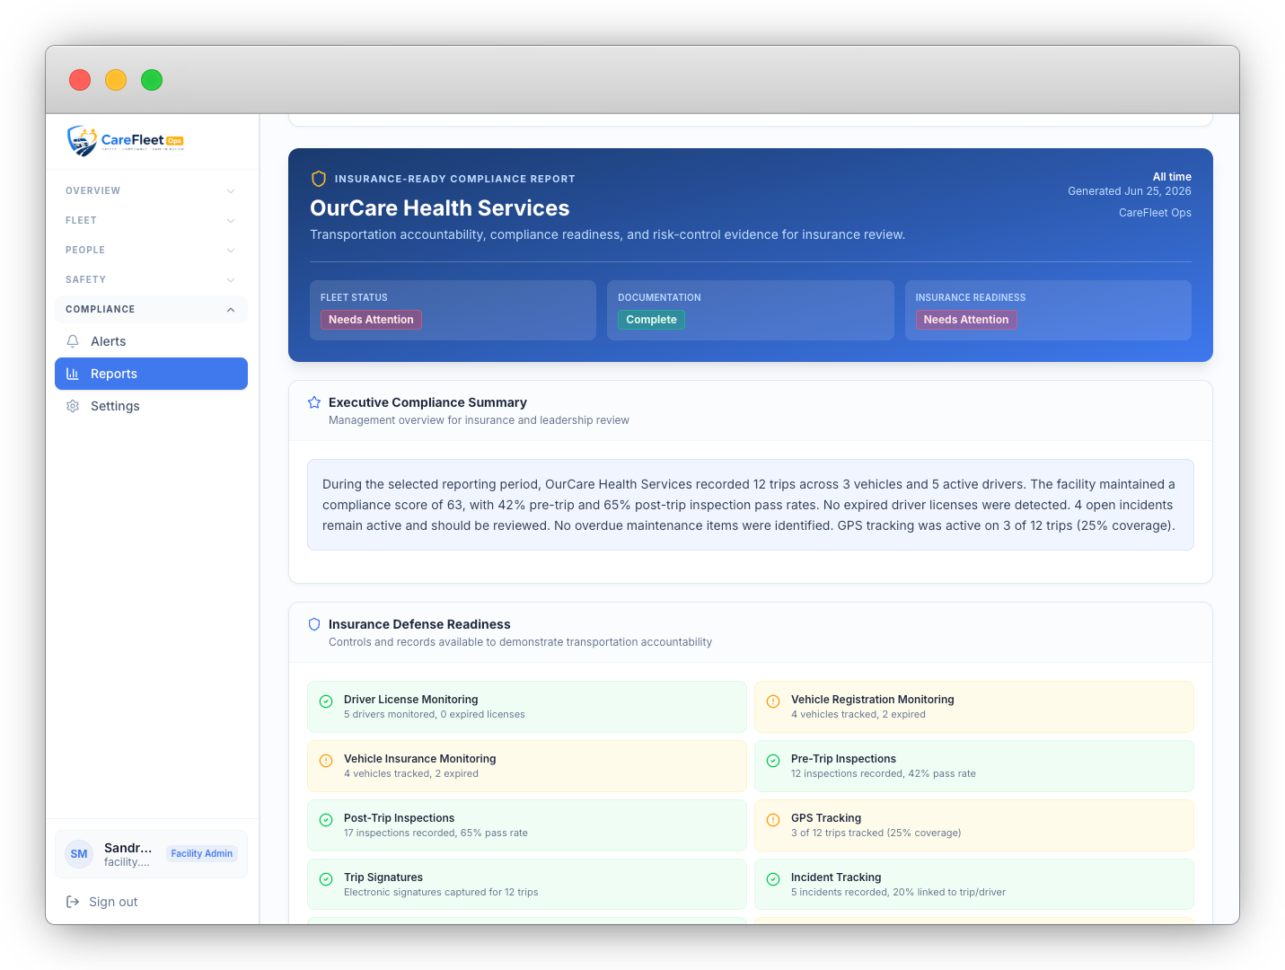Image resolution: width=1285 pixels, height=970 pixels.
Task: Click '3 of 12 trips tracked (25% coverage)'
Action: 876,833
